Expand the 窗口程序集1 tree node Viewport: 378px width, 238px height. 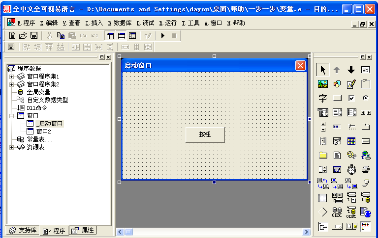click(11, 77)
